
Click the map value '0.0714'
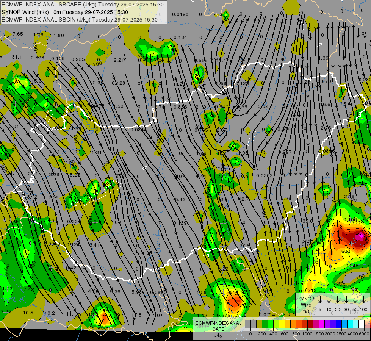267,314
